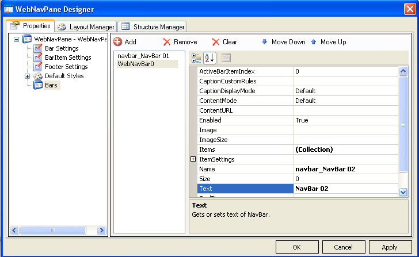The image size is (419, 257).
Task: Click the Add button with plus icon
Action: [x=125, y=42]
